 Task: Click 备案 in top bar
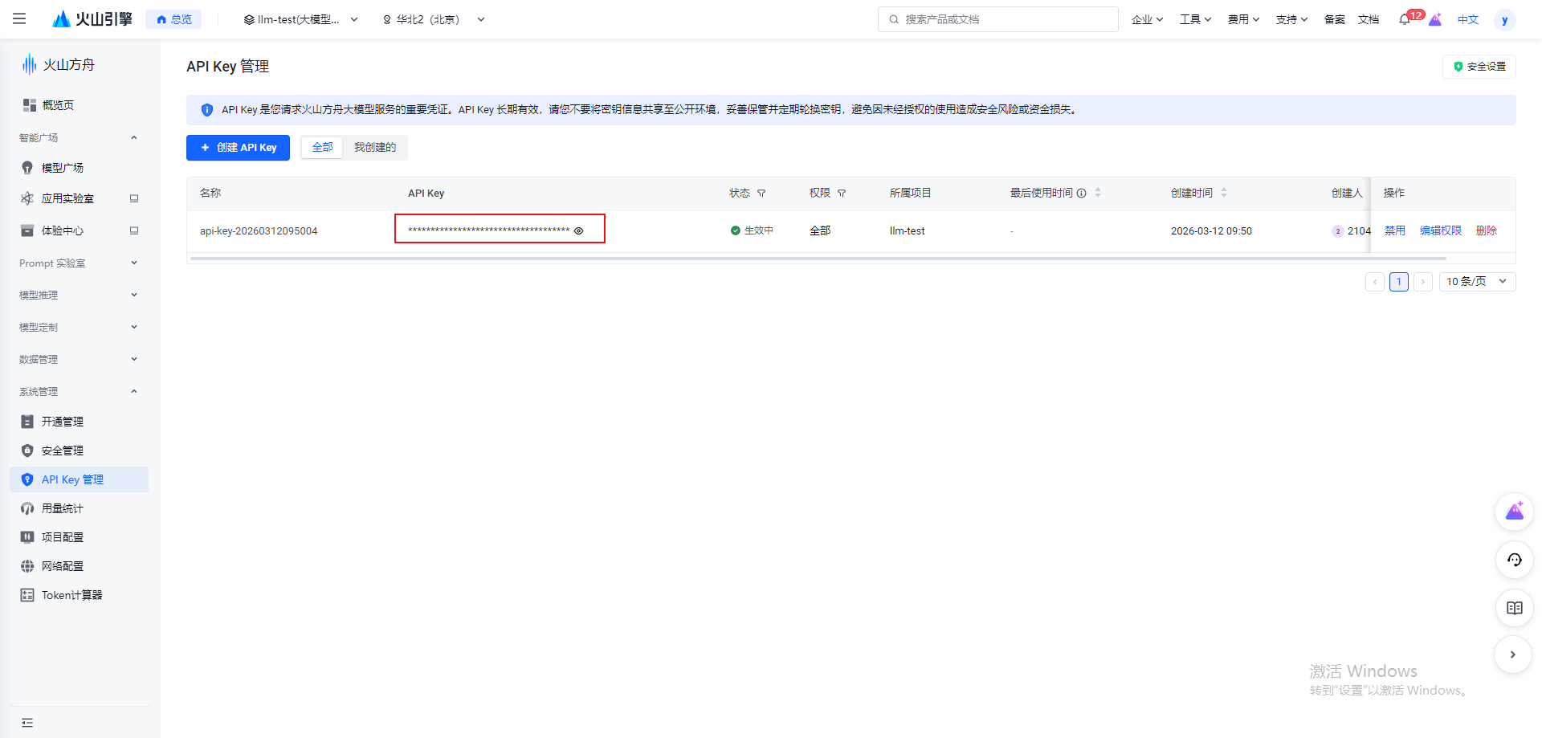click(x=1334, y=19)
